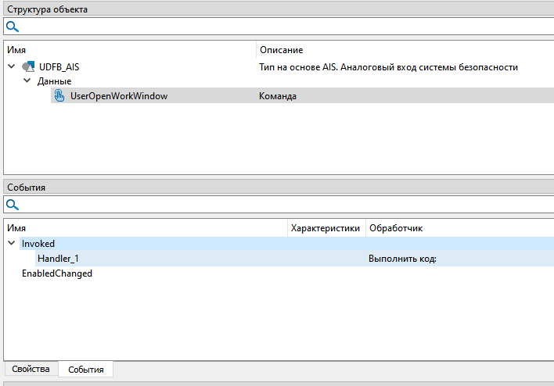The width and height of the screenshot is (554, 386).
Task: Select the EnabledChanged event
Action: pos(56,273)
